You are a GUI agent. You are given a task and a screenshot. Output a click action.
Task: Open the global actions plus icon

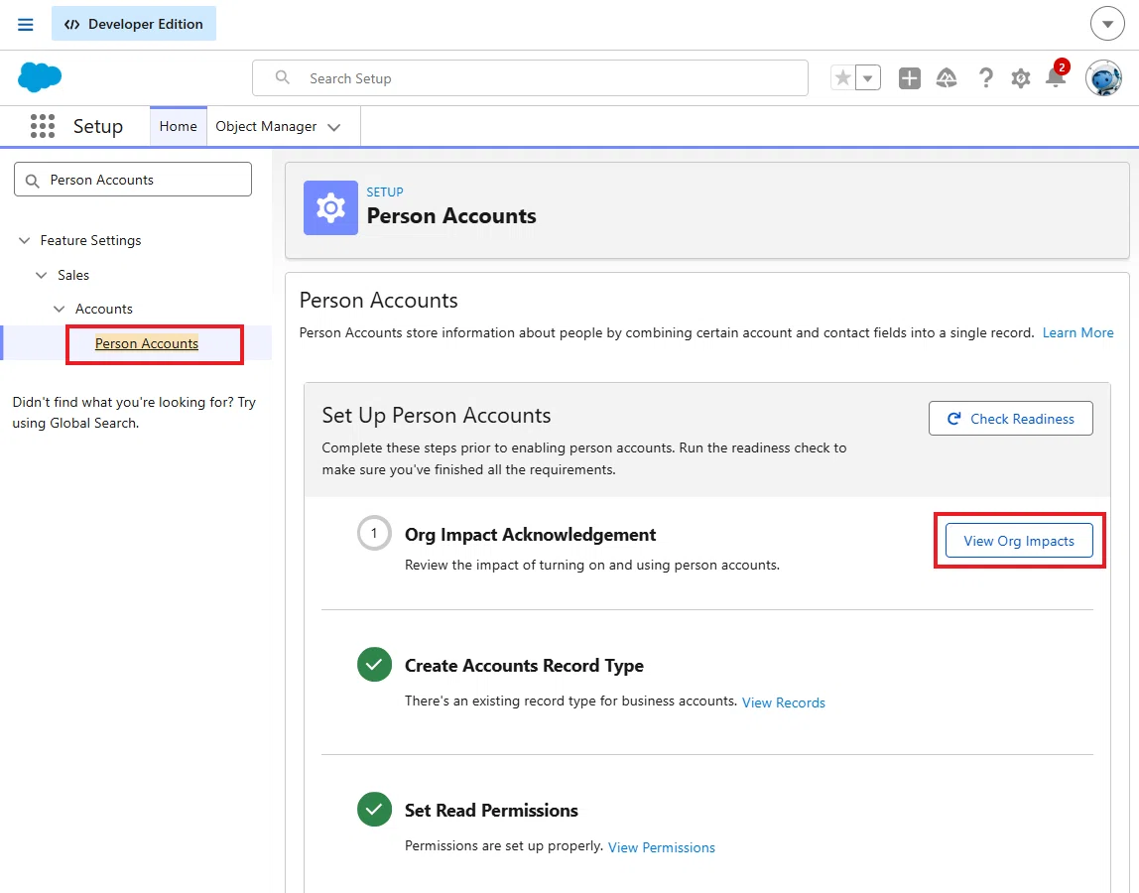tap(910, 77)
